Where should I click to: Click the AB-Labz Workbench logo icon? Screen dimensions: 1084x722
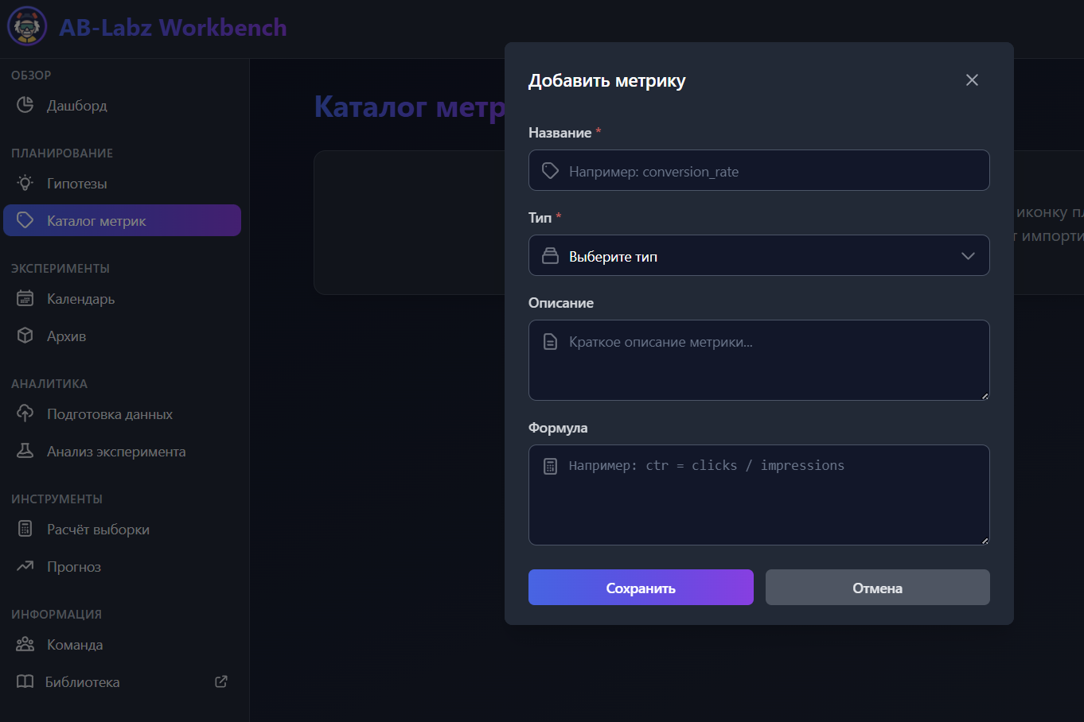point(27,26)
